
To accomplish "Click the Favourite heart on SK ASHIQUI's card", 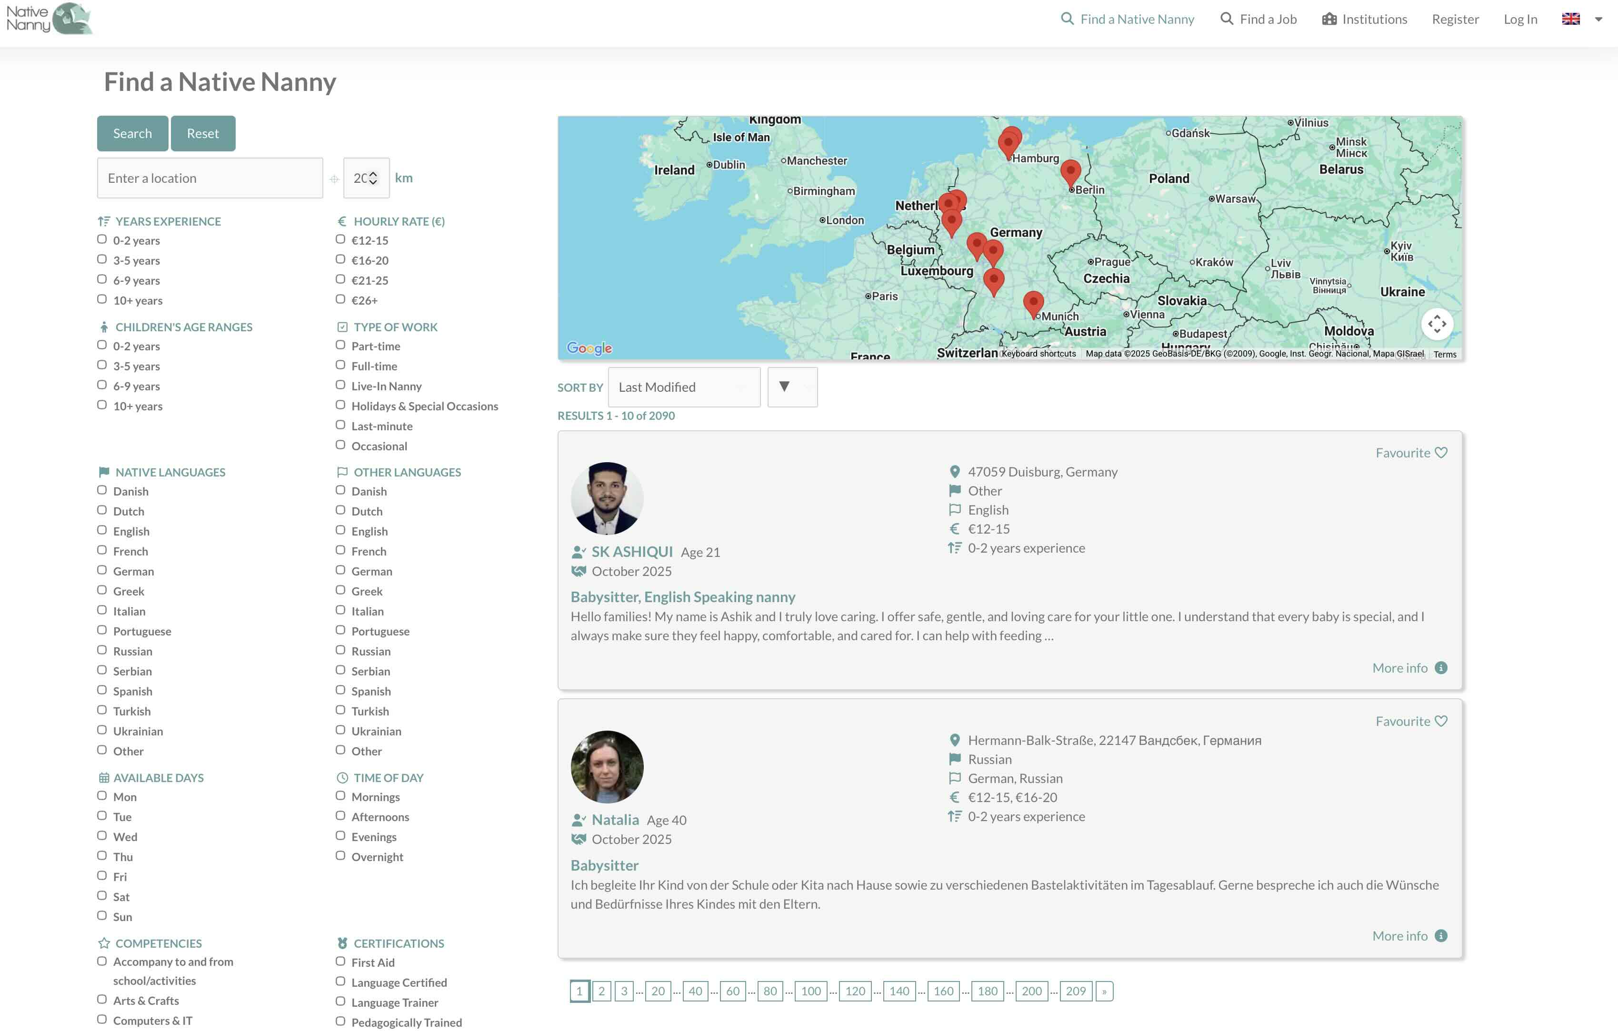I will click(1440, 453).
